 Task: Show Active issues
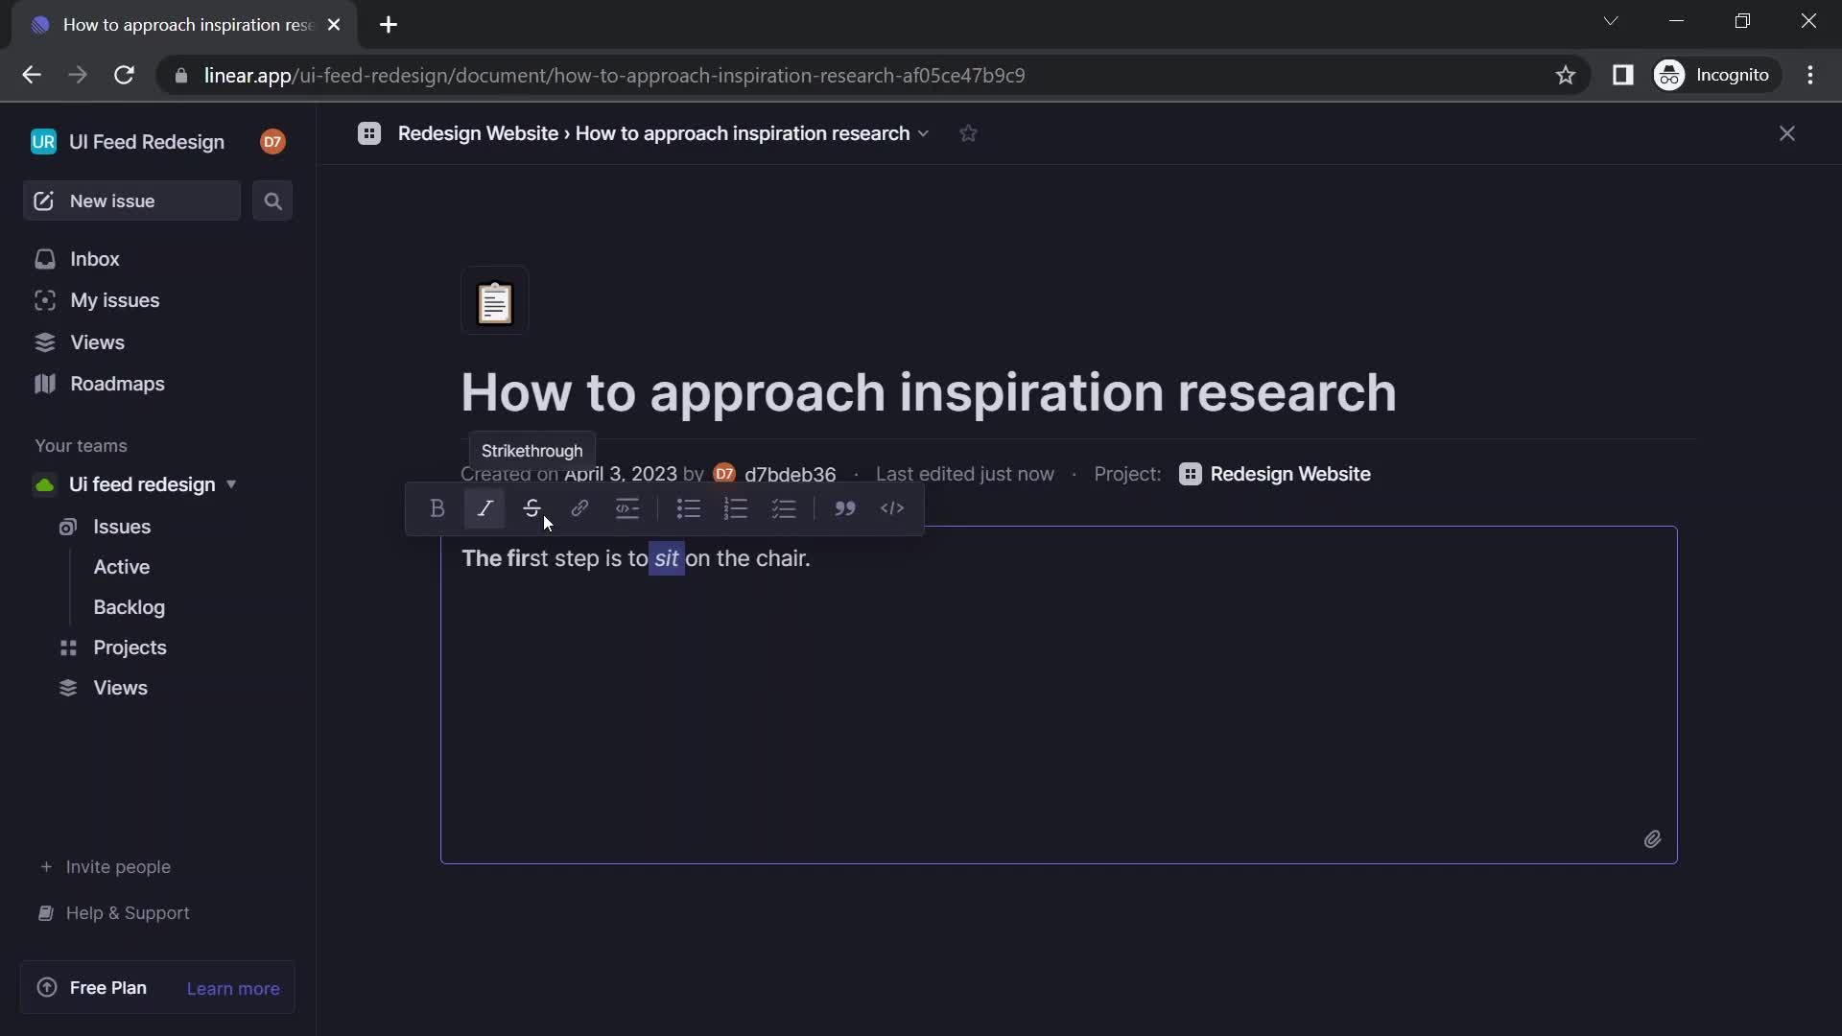pos(121,567)
